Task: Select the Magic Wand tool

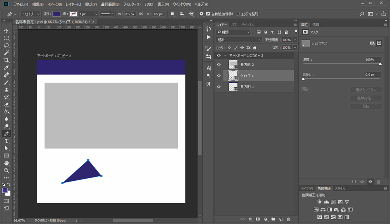Action: pyautogui.click(x=6, y=53)
